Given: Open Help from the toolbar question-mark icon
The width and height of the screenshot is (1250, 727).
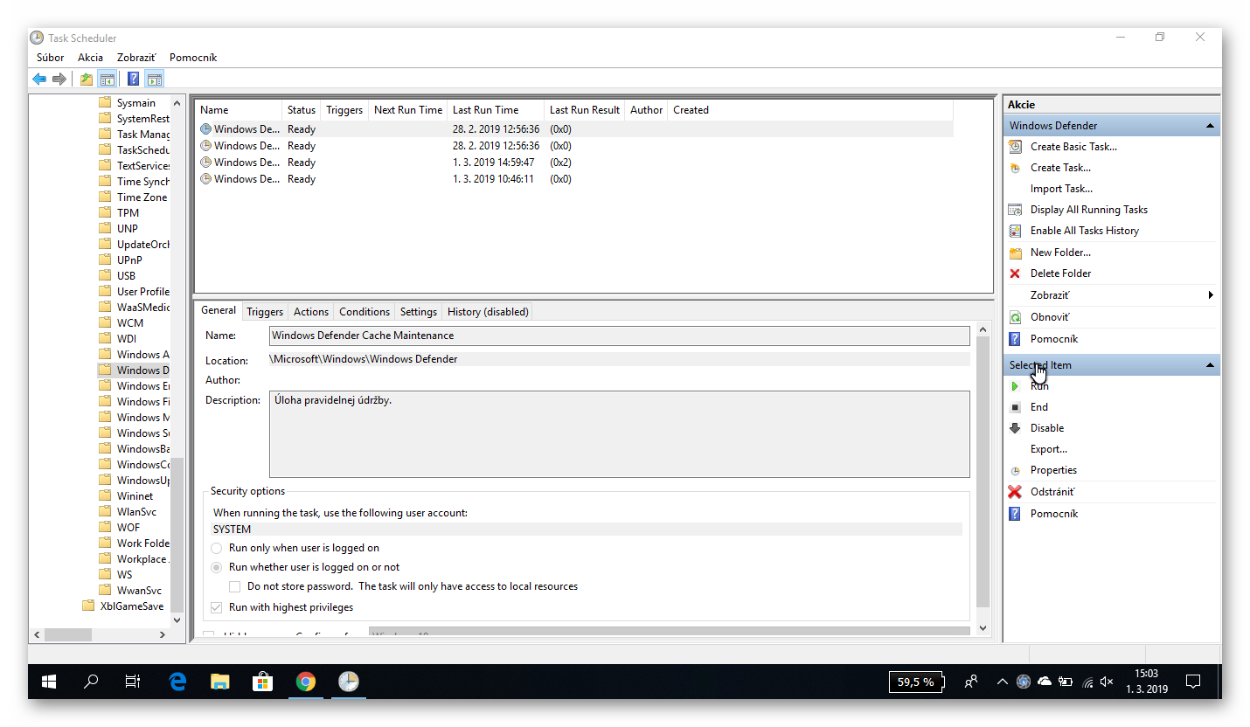Looking at the screenshot, I should (x=134, y=80).
